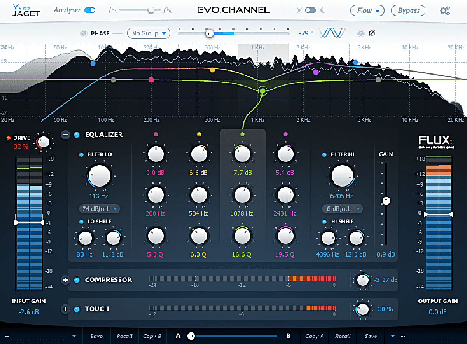Viewport: 467px width, 344px height.
Task: Toggle the Analyser switch
Action: [90, 10]
